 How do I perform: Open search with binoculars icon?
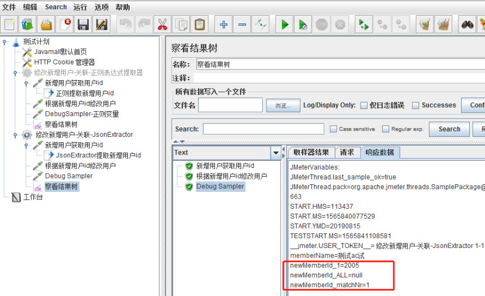[x=467, y=24]
